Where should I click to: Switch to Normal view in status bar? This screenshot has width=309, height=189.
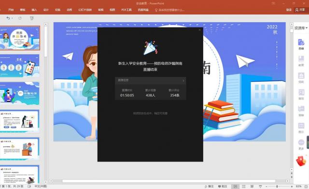coord(235,186)
